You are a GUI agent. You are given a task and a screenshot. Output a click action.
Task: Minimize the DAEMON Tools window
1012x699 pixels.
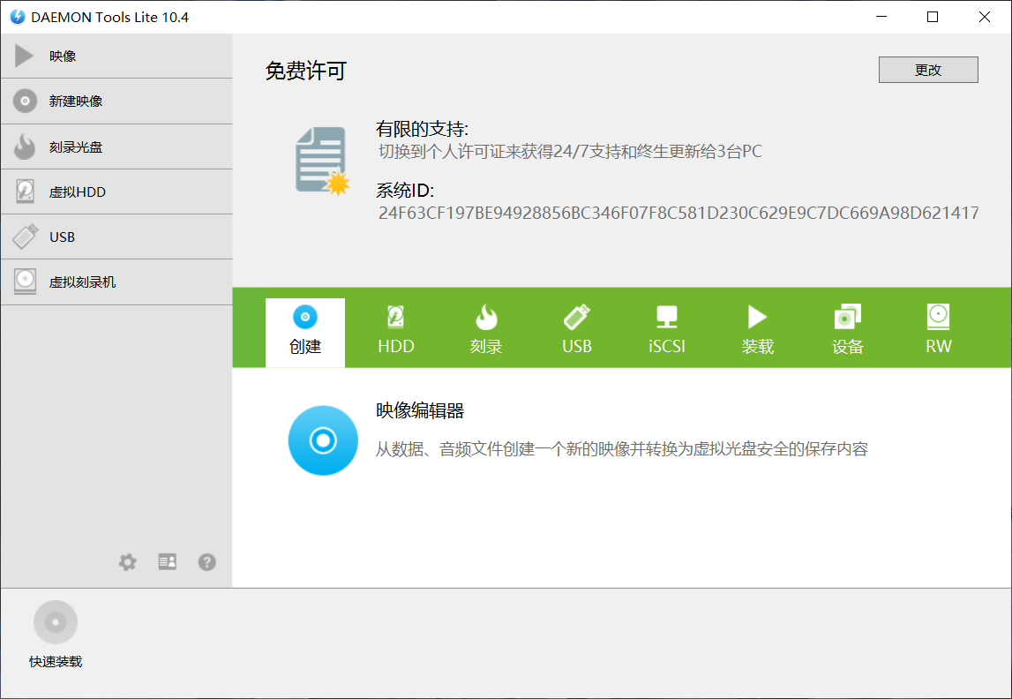(x=881, y=17)
